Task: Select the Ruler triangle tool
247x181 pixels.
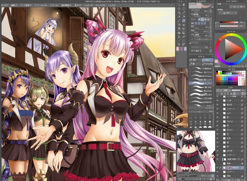Action: 183,45
